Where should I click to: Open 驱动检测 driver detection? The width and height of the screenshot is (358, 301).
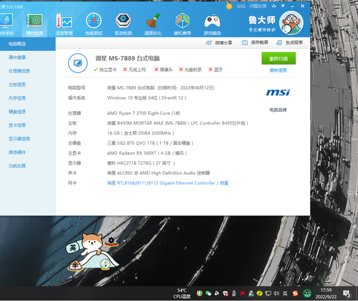click(123, 24)
